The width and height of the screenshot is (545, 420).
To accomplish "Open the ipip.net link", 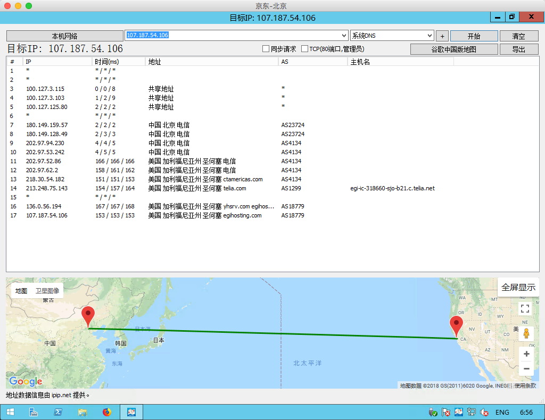I will pyautogui.click(x=62, y=396).
